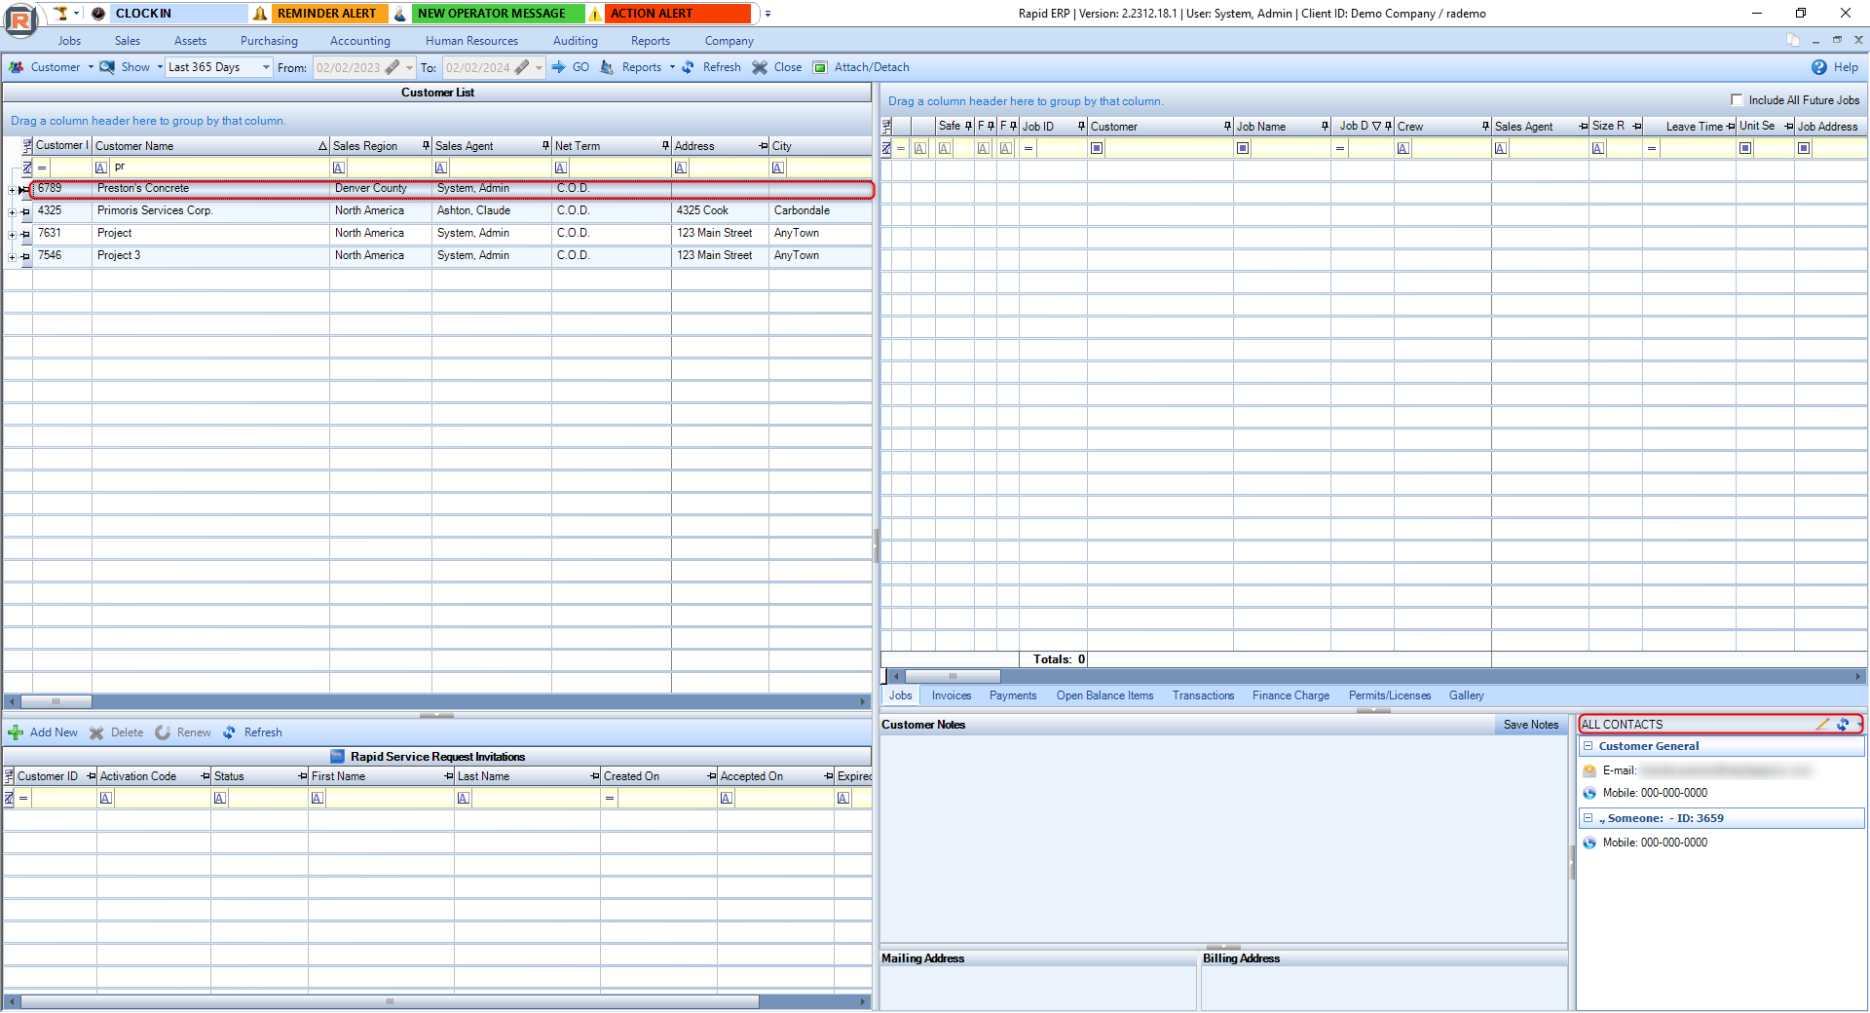The height and width of the screenshot is (1013, 1870).
Task: Expand the Preston's Concrete row
Action: click(12, 190)
